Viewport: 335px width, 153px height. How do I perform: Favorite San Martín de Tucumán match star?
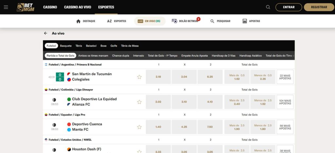click(139, 77)
